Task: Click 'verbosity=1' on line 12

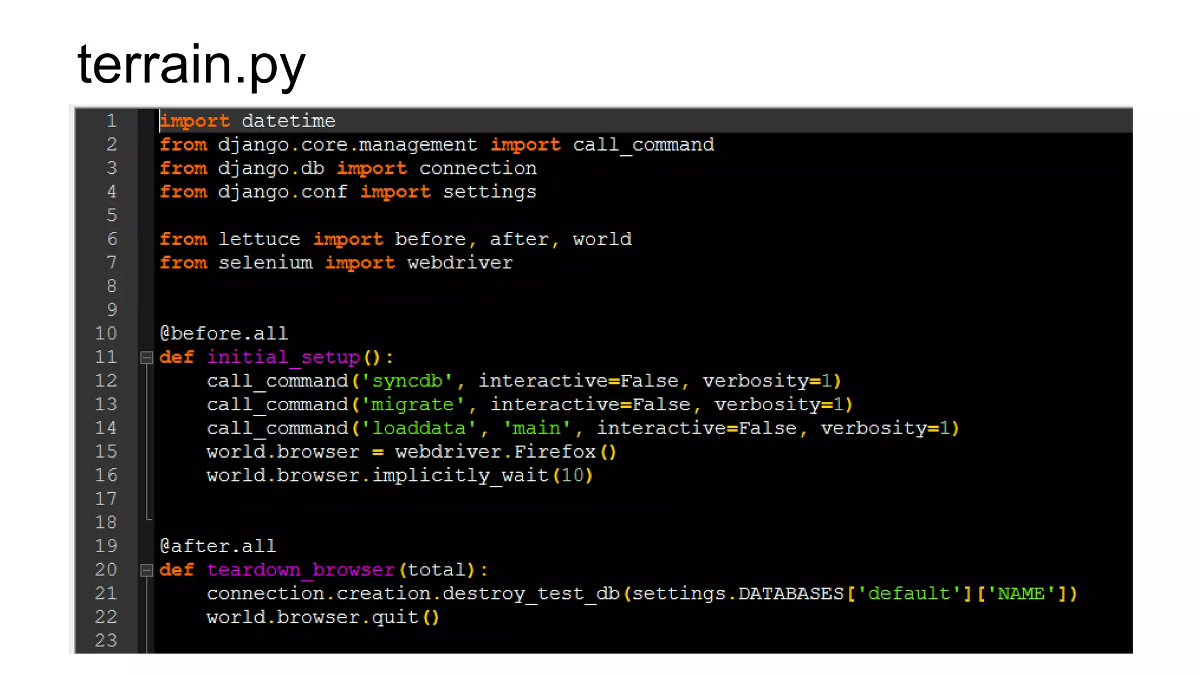Action: pos(768,381)
